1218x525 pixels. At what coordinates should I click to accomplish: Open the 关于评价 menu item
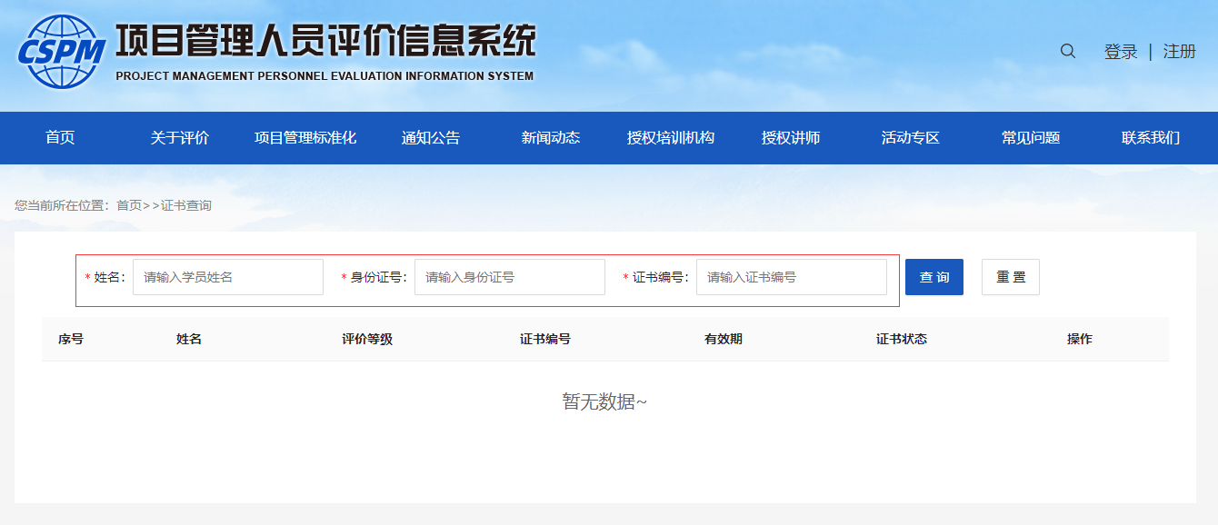pyautogui.click(x=180, y=138)
